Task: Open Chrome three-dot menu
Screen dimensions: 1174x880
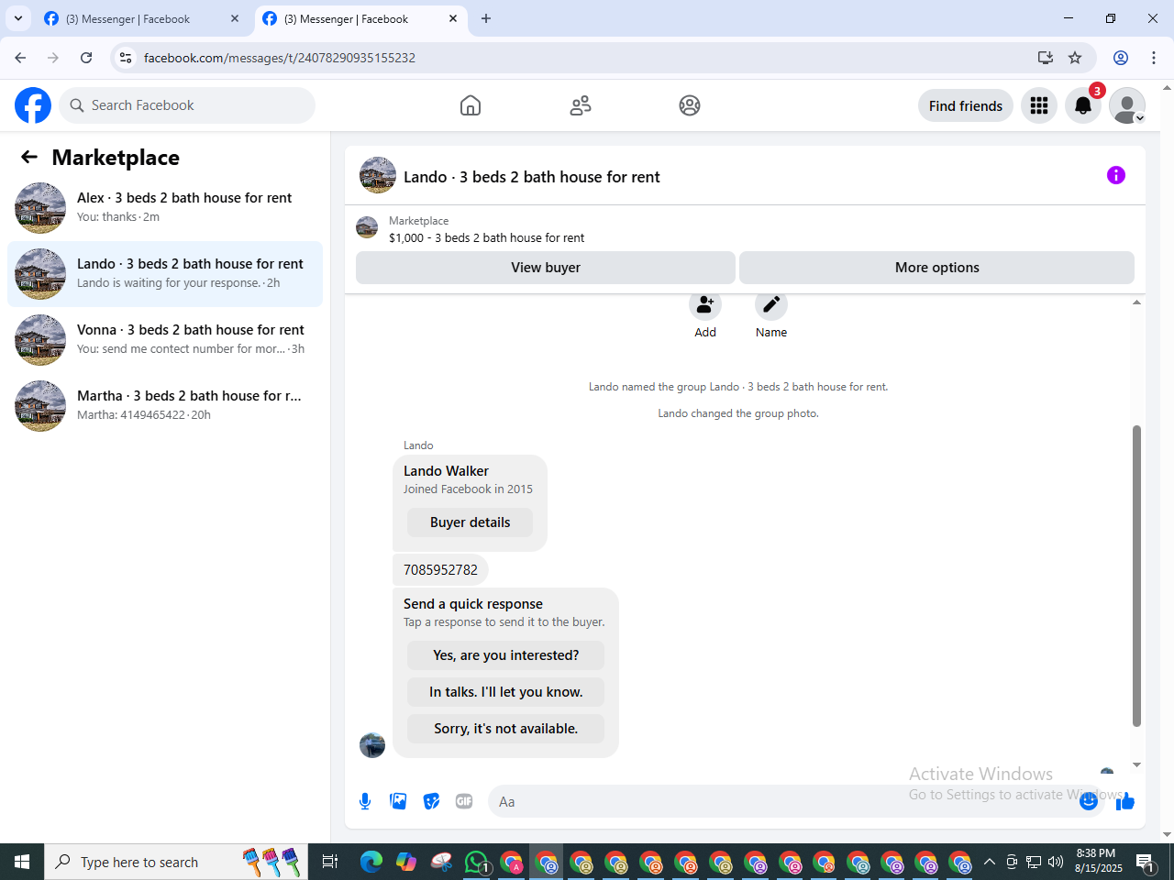Action: [x=1154, y=58]
